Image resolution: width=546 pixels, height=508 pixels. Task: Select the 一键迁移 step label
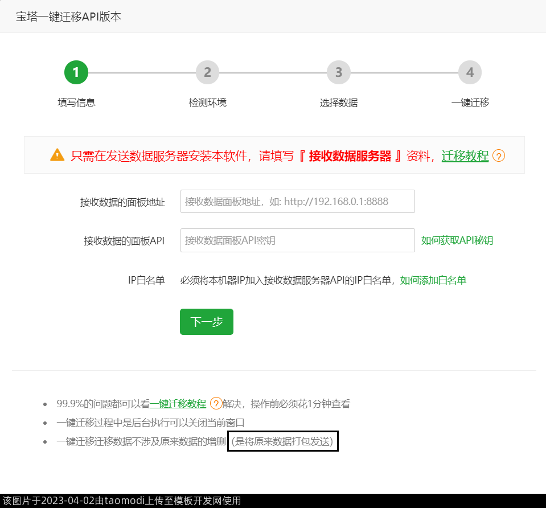point(470,103)
